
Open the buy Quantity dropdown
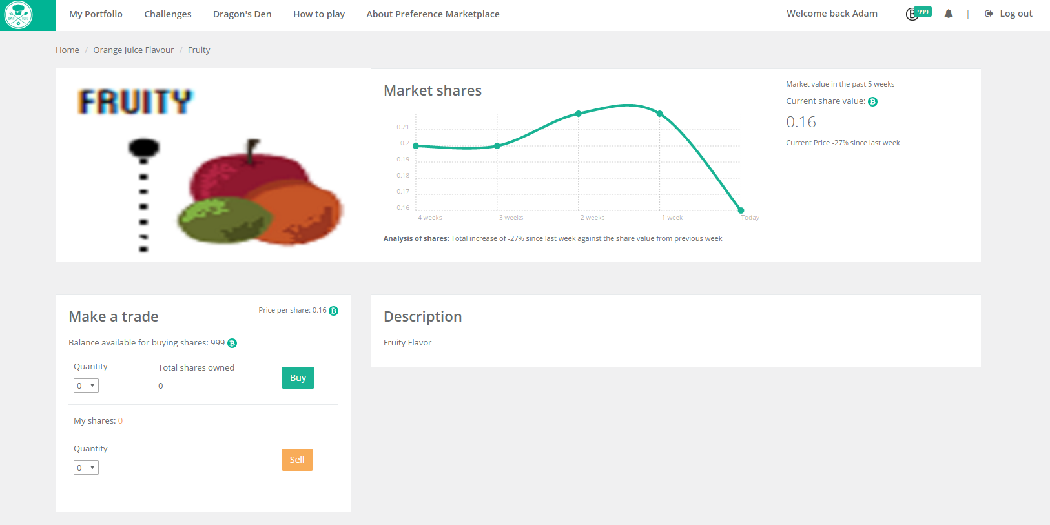[86, 386]
